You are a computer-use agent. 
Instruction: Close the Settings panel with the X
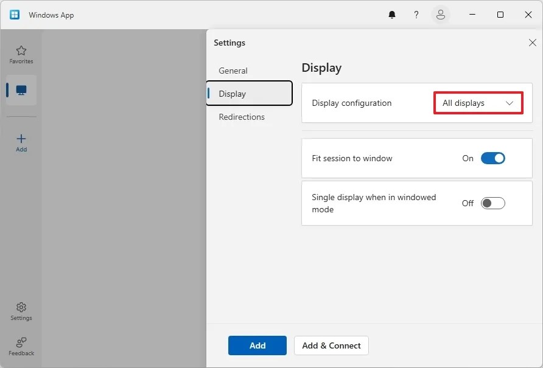tap(533, 43)
